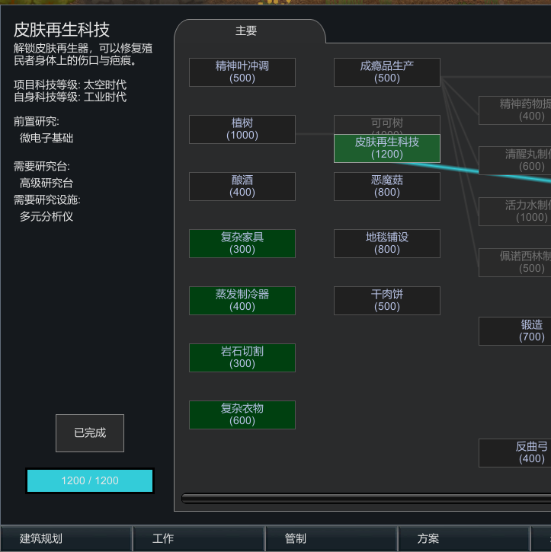Select the 成瘾品生产 research node
Image resolution: width=551 pixels, height=552 pixels.
point(387,72)
